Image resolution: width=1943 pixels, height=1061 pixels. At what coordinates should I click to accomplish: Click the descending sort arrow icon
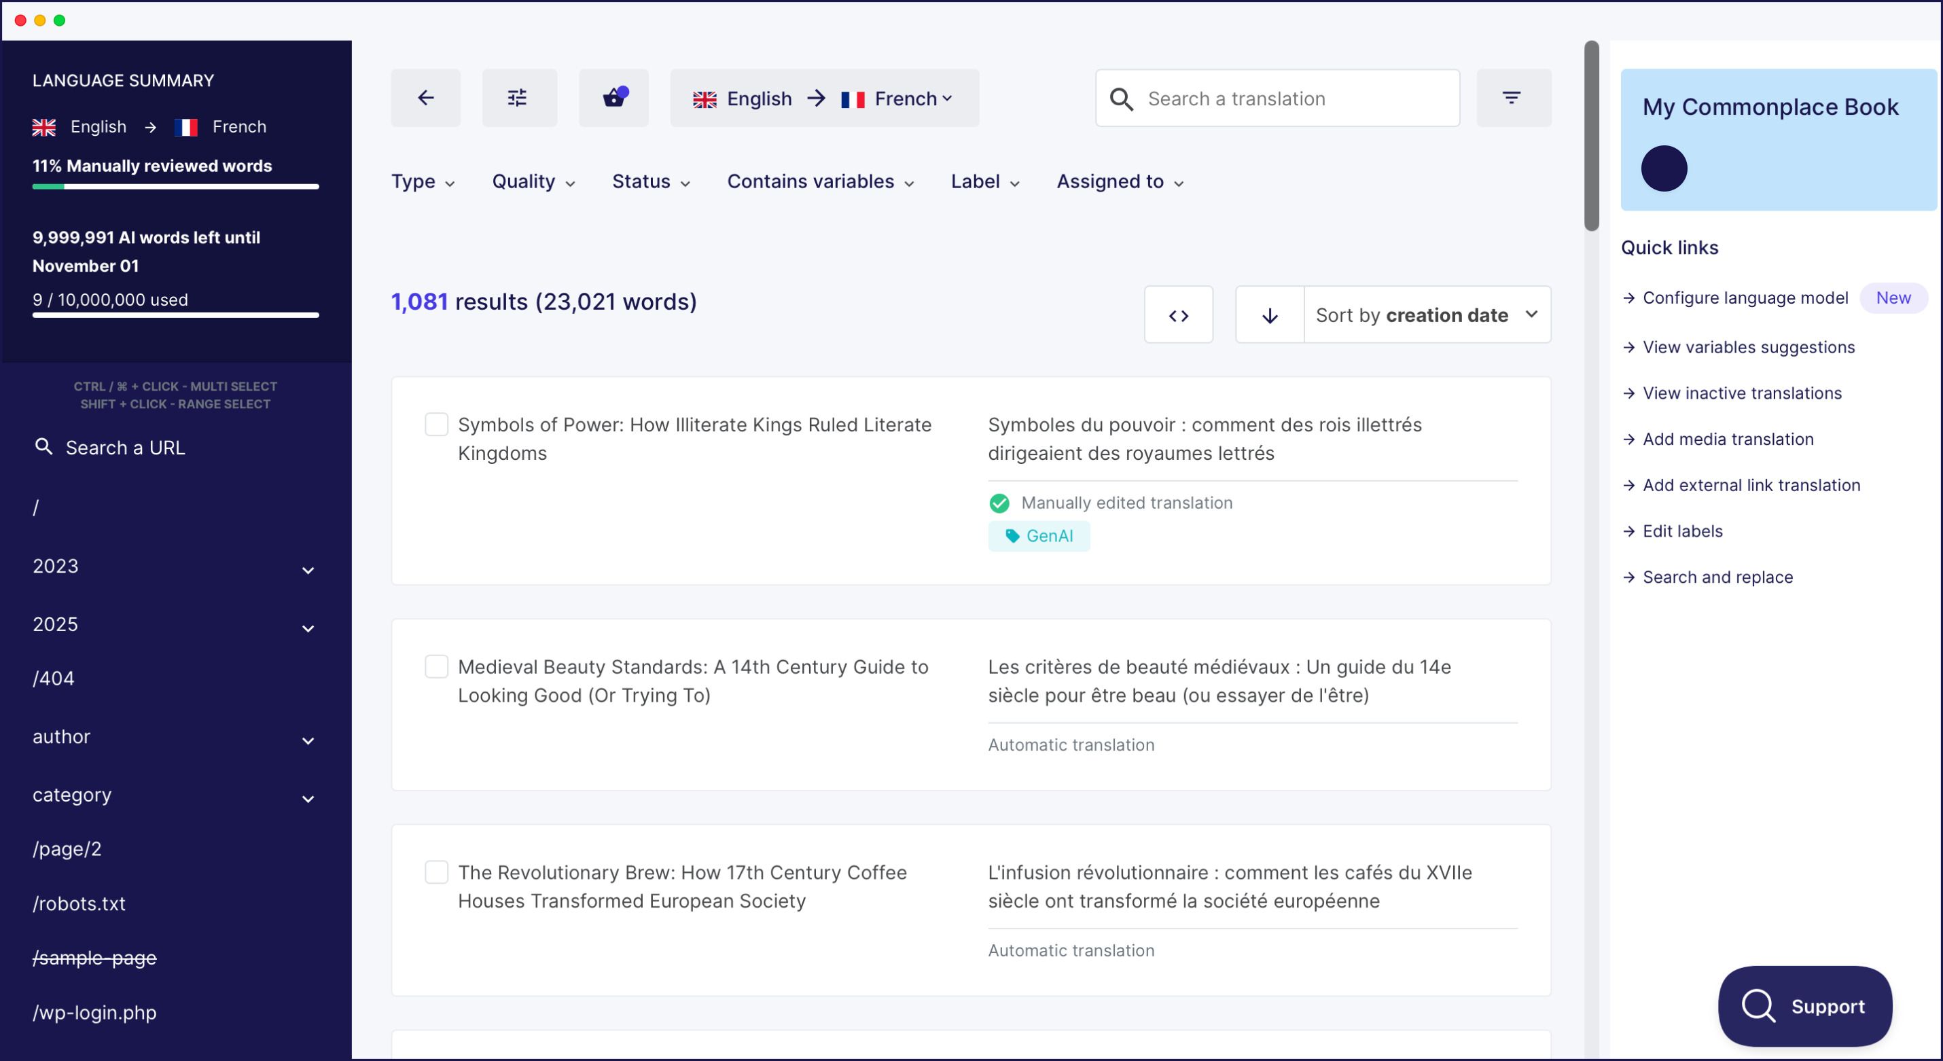point(1270,314)
